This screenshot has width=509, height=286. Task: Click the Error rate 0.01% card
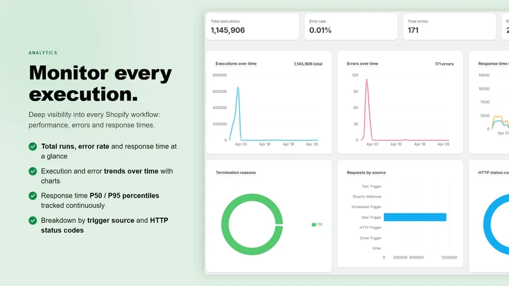pos(351,27)
